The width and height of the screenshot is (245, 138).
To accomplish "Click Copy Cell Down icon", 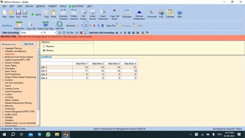I will tap(114, 15).
